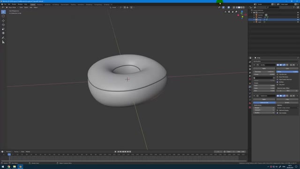
Task: Open the Object Mode dropdown
Action: tap(12, 8)
